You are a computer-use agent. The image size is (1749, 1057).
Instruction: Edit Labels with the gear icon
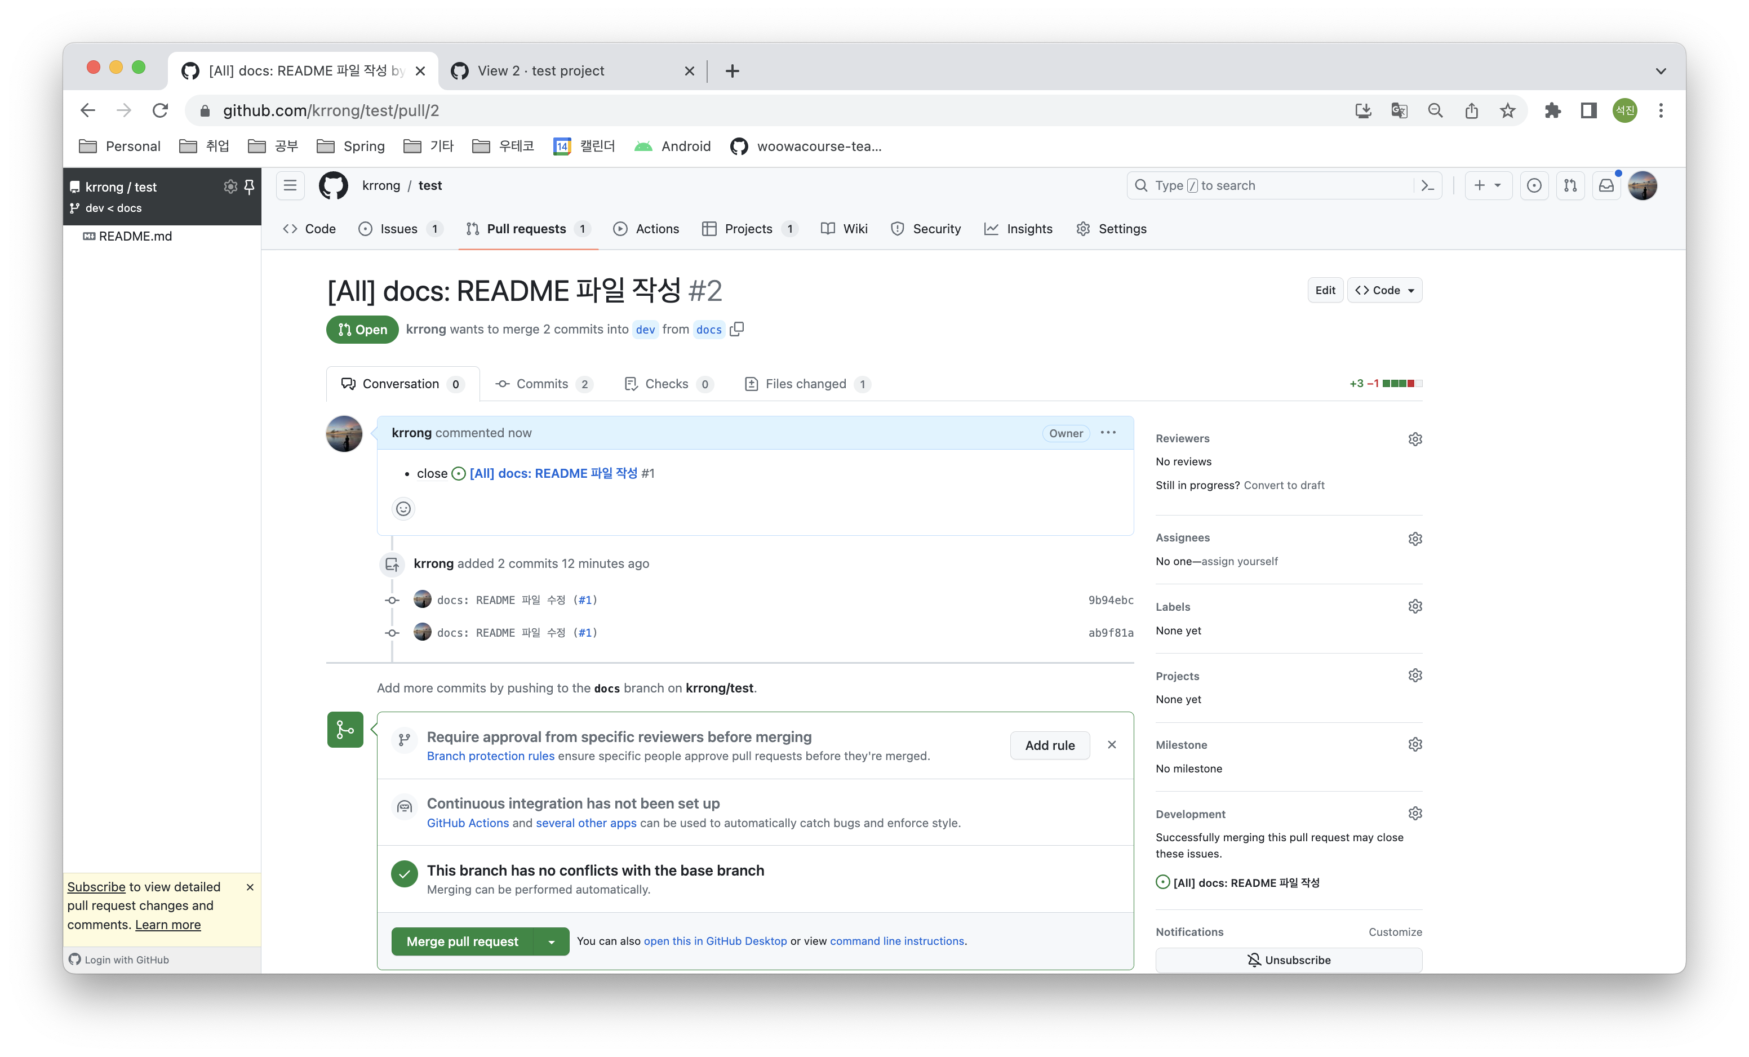(x=1415, y=607)
